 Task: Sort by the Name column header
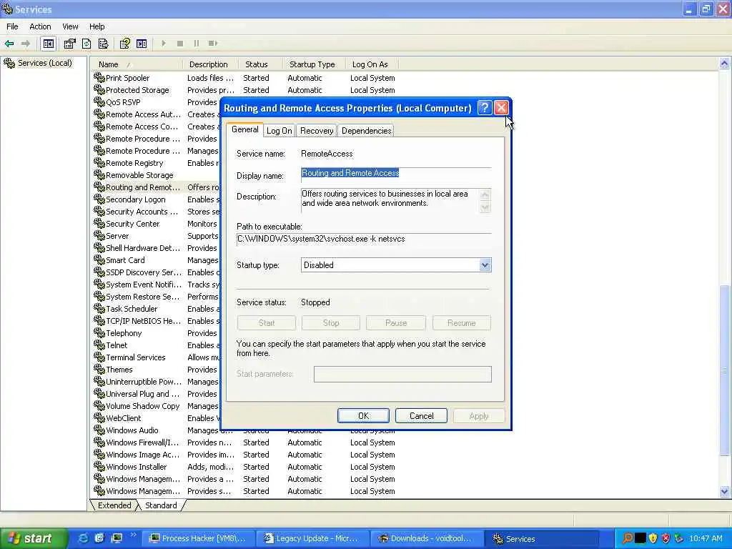137,64
